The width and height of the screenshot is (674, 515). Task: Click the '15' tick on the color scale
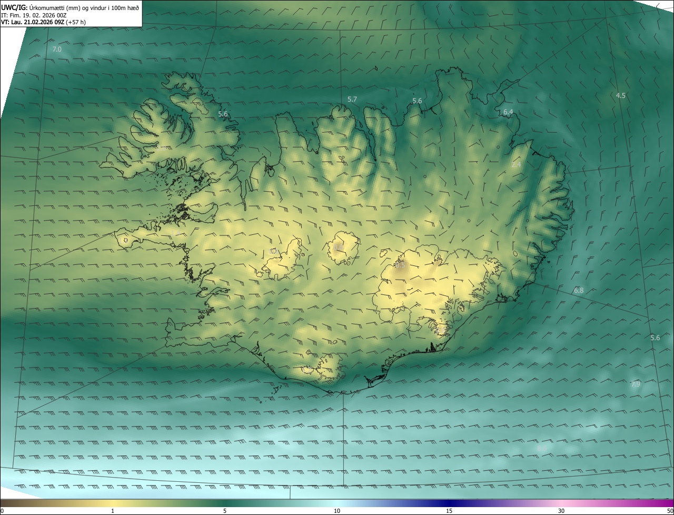click(449, 511)
